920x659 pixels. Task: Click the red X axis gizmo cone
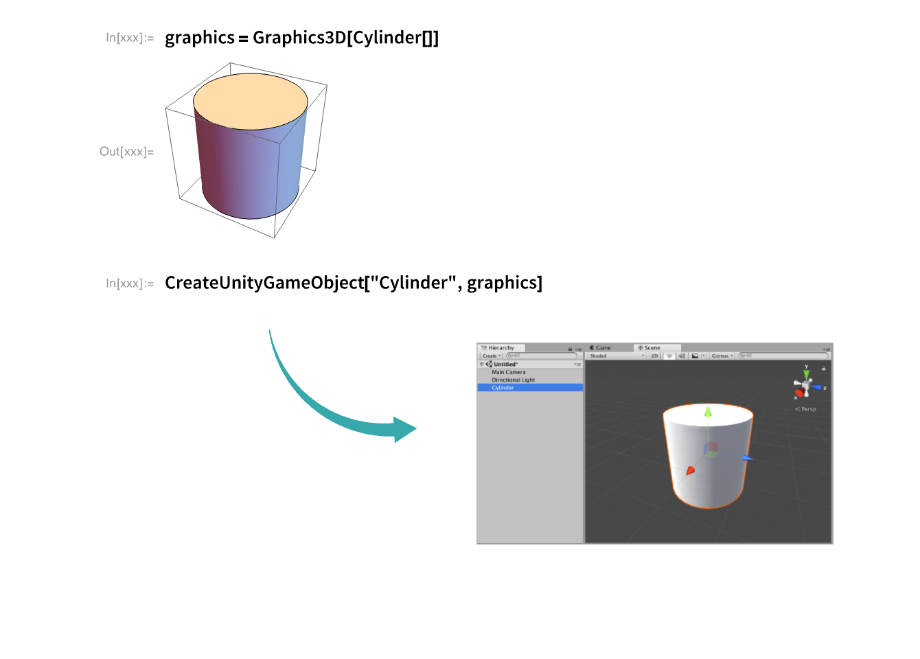pyautogui.click(x=798, y=393)
